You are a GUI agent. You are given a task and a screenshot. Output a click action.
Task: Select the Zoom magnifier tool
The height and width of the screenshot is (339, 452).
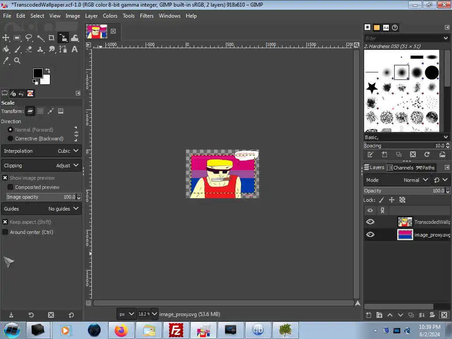click(x=17, y=60)
